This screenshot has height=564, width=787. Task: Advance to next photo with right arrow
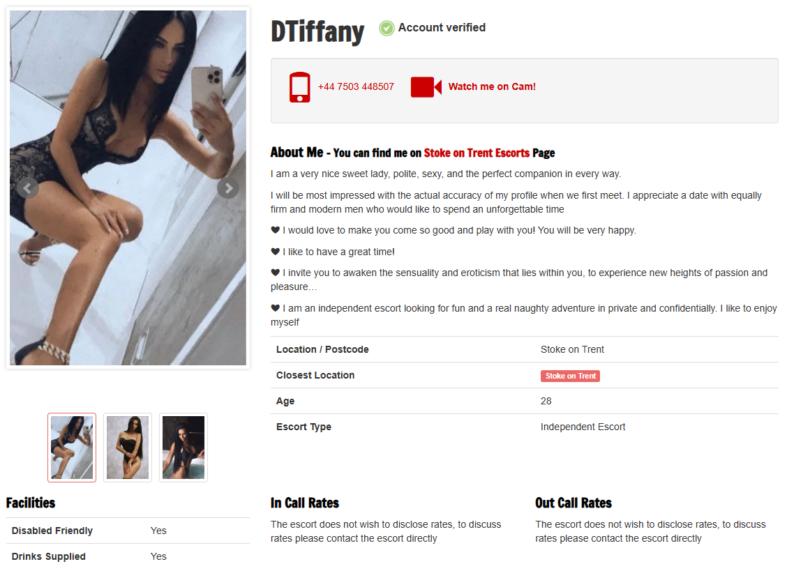tap(228, 188)
